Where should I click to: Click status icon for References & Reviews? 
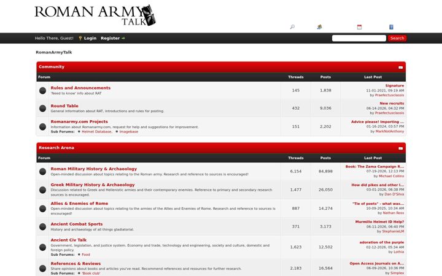pyautogui.click(x=42, y=268)
